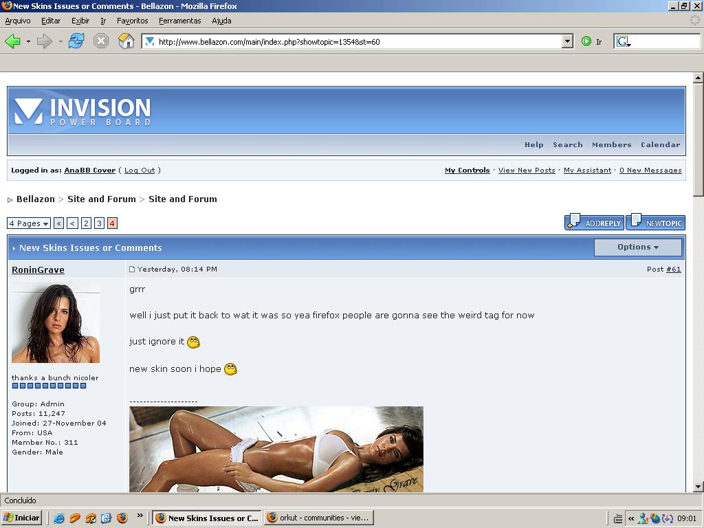Screen dimensions: 704x528
Task: Expand the URL address bar dropdown
Action: pos(567,41)
